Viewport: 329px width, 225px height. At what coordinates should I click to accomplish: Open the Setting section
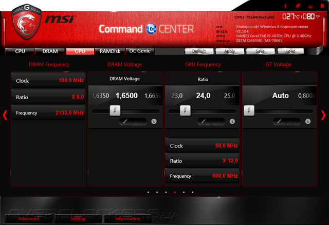click(78, 218)
